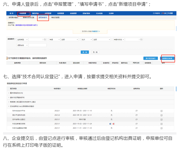Screen dimensions: 179x163
Task: Open the 年度 dropdown selector
Action: click(54, 40)
